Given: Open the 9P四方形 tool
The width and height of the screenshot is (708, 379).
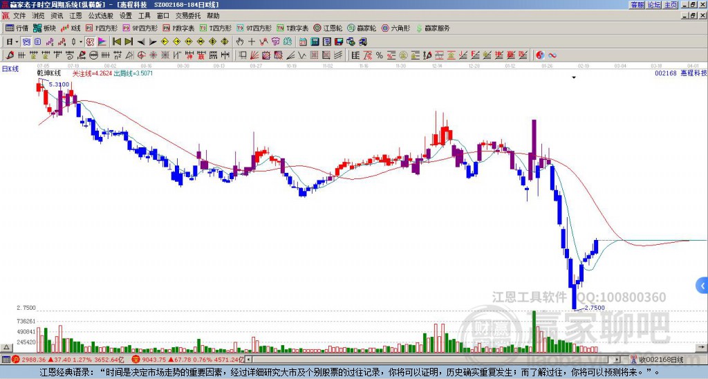Looking at the screenshot, I should click(140, 28).
